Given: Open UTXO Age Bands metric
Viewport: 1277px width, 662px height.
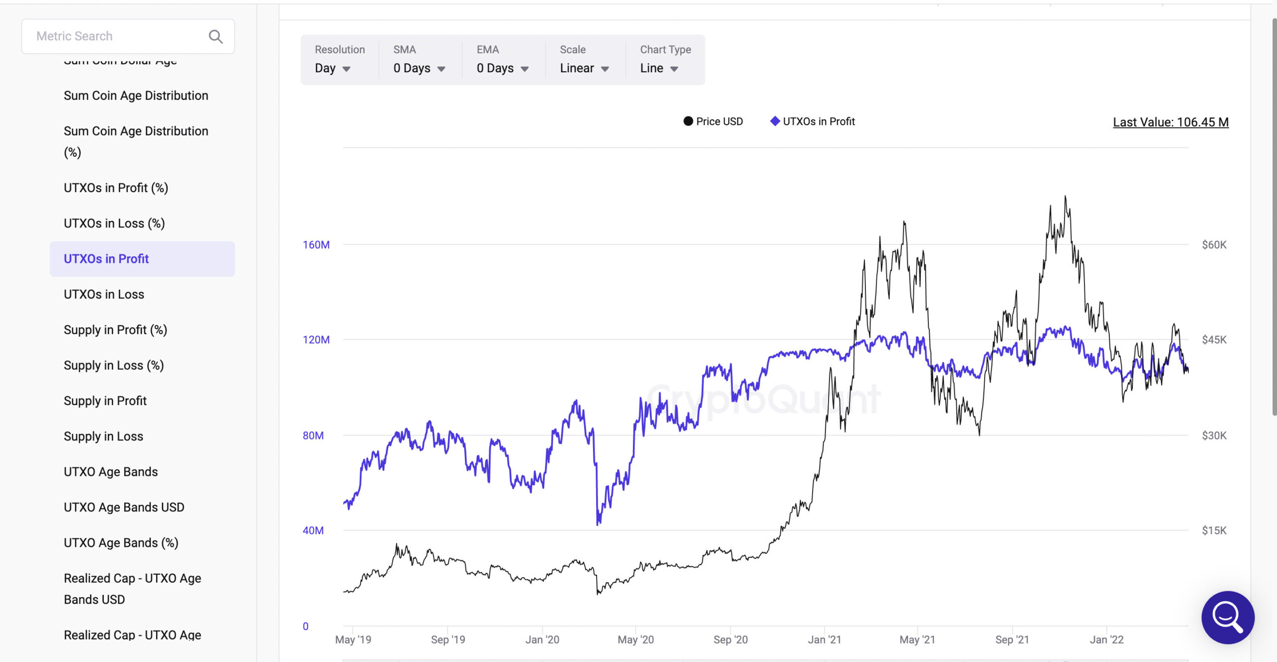Looking at the screenshot, I should (x=111, y=471).
